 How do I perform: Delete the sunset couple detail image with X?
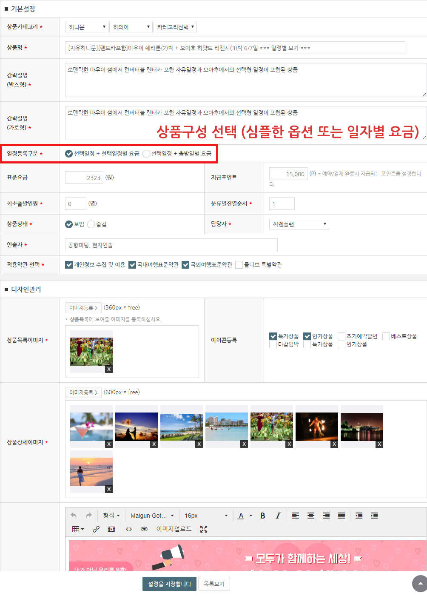click(154, 444)
